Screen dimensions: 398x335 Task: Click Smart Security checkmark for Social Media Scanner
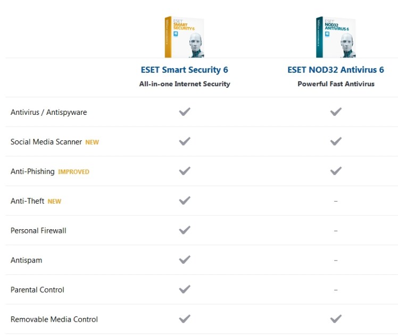click(x=185, y=141)
